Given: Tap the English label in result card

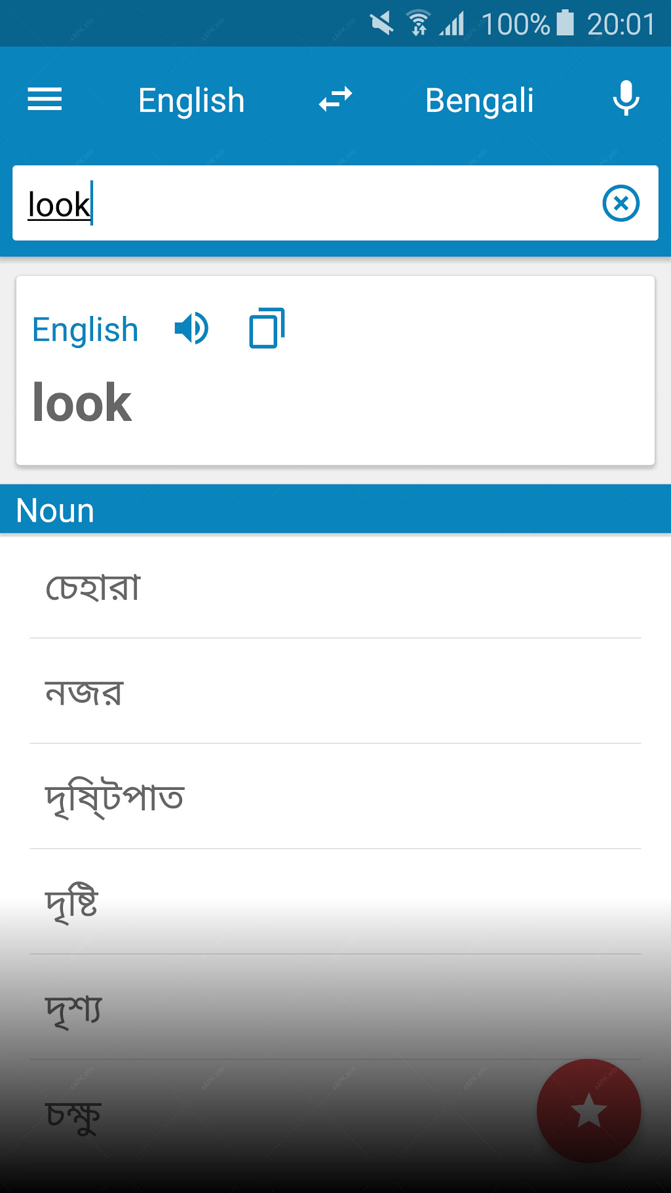Looking at the screenshot, I should [85, 329].
